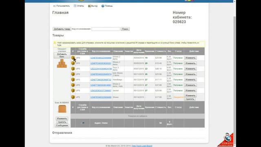Click the Добавить бокс button
The height and width of the screenshot is (147, 261).
[x=62, y=56]
